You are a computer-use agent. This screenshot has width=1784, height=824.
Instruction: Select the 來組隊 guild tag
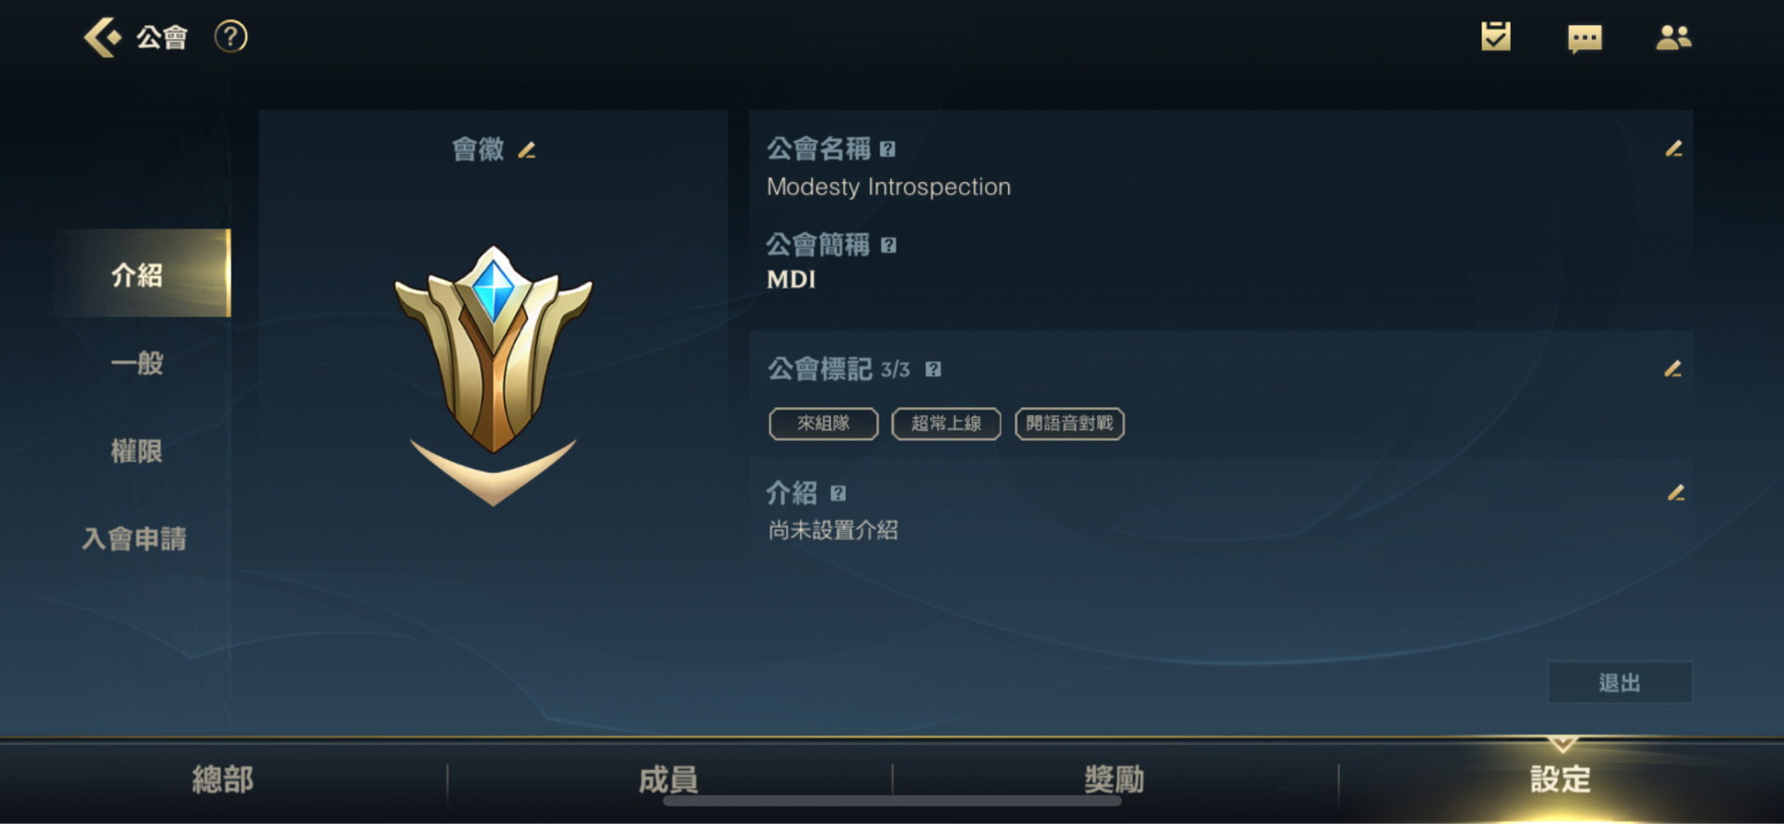823,424
